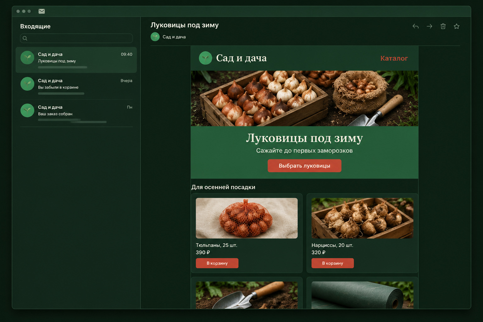
Task: Click avatar of Ваш заказ собран message
Action: pyautogui.click(x=27, y=110)
